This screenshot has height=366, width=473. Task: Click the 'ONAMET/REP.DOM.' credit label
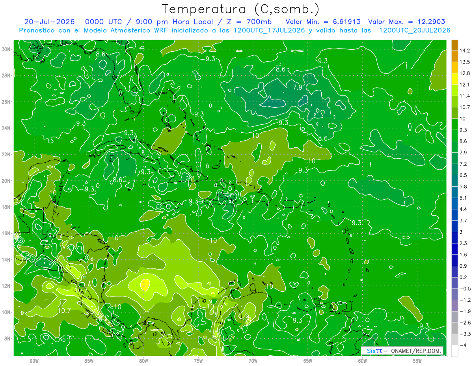coord(417,351)
